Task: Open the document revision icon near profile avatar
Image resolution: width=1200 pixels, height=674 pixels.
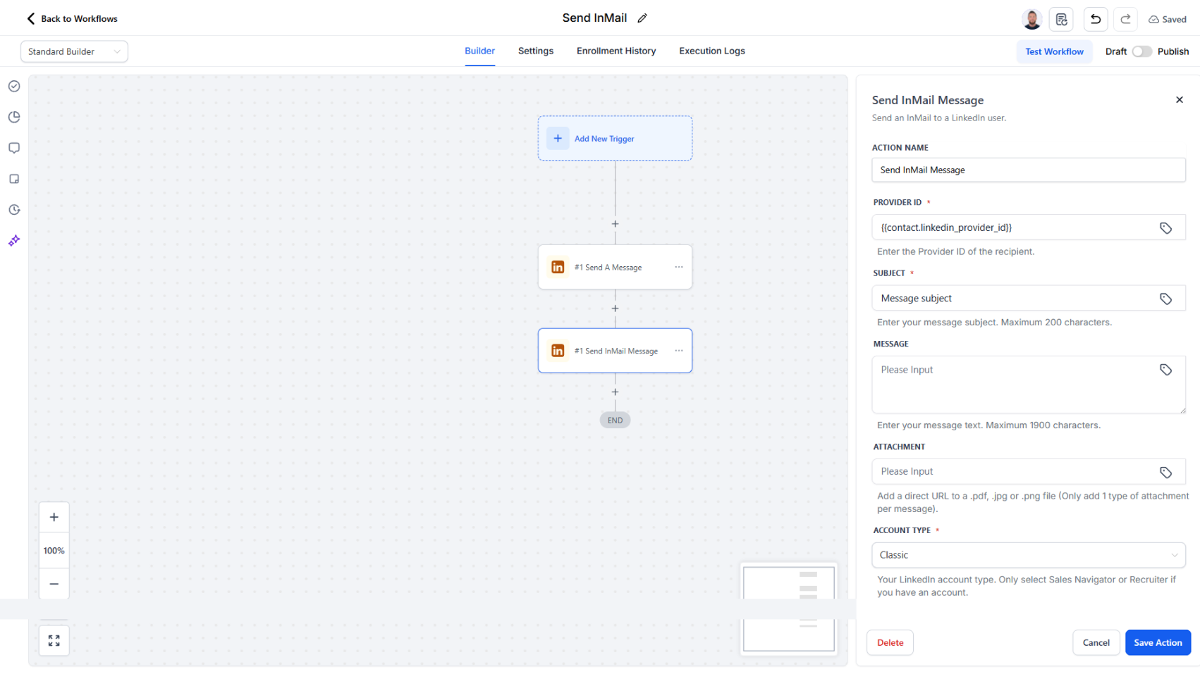Action: click(1061, 19)
